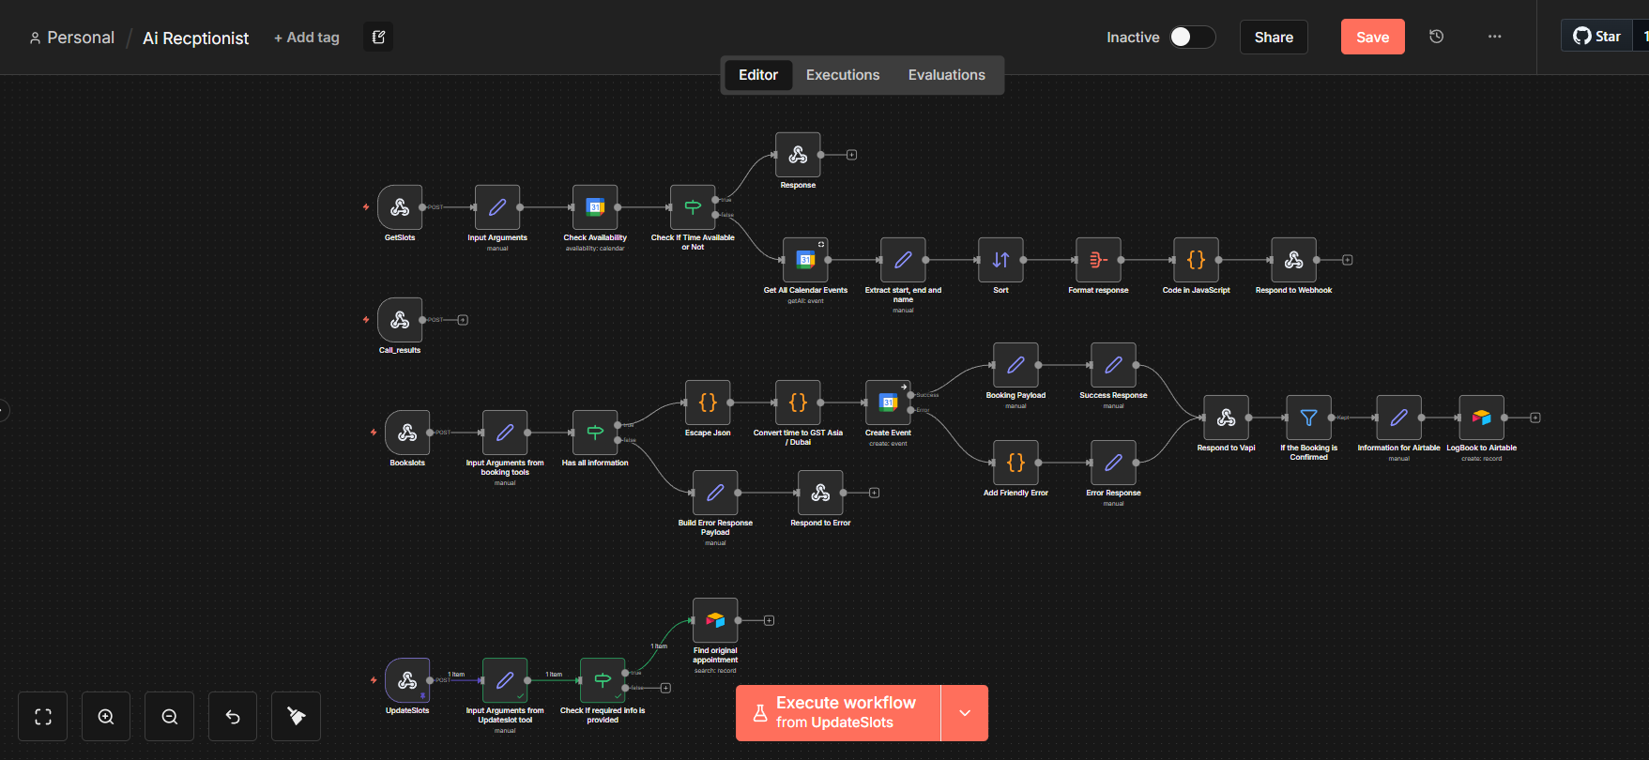This screenshot has height=760, width=1649.
Task: Click the plus connector after Call_results node
Action: (x=463, y=320)
